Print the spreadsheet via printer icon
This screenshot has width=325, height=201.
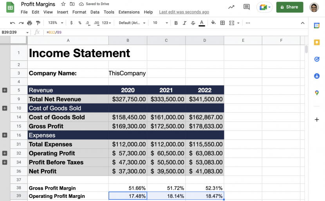pyautogui.click(x=30, y=23)
